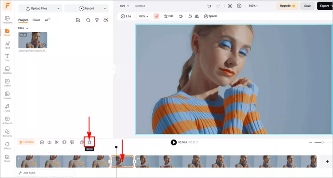Collapse the media panel side handle
The height and width of the screenshot is (178, 333).
(x=114, y=69)
